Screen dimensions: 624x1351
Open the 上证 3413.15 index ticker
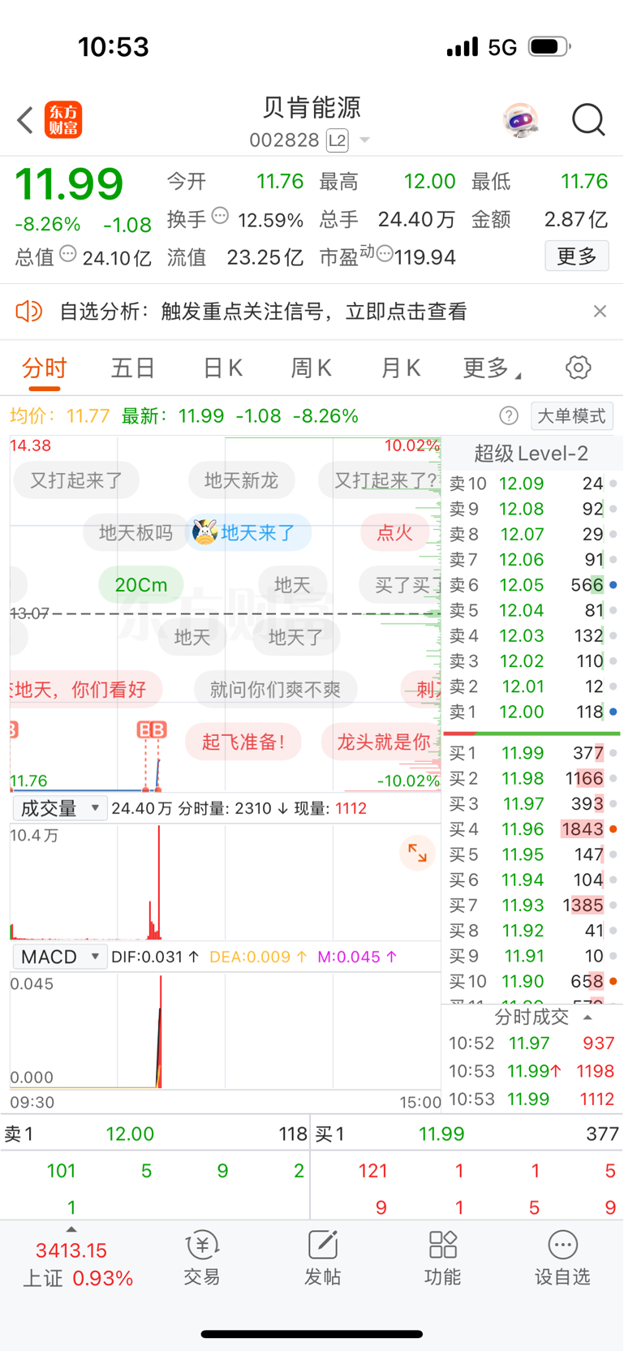coord(77,1264)
